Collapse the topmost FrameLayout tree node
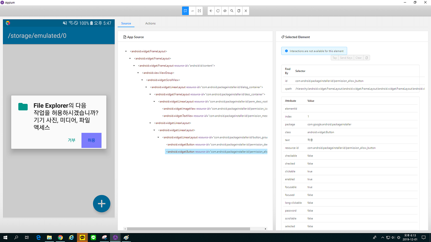 pyautogui.click(x=126, y=51)
